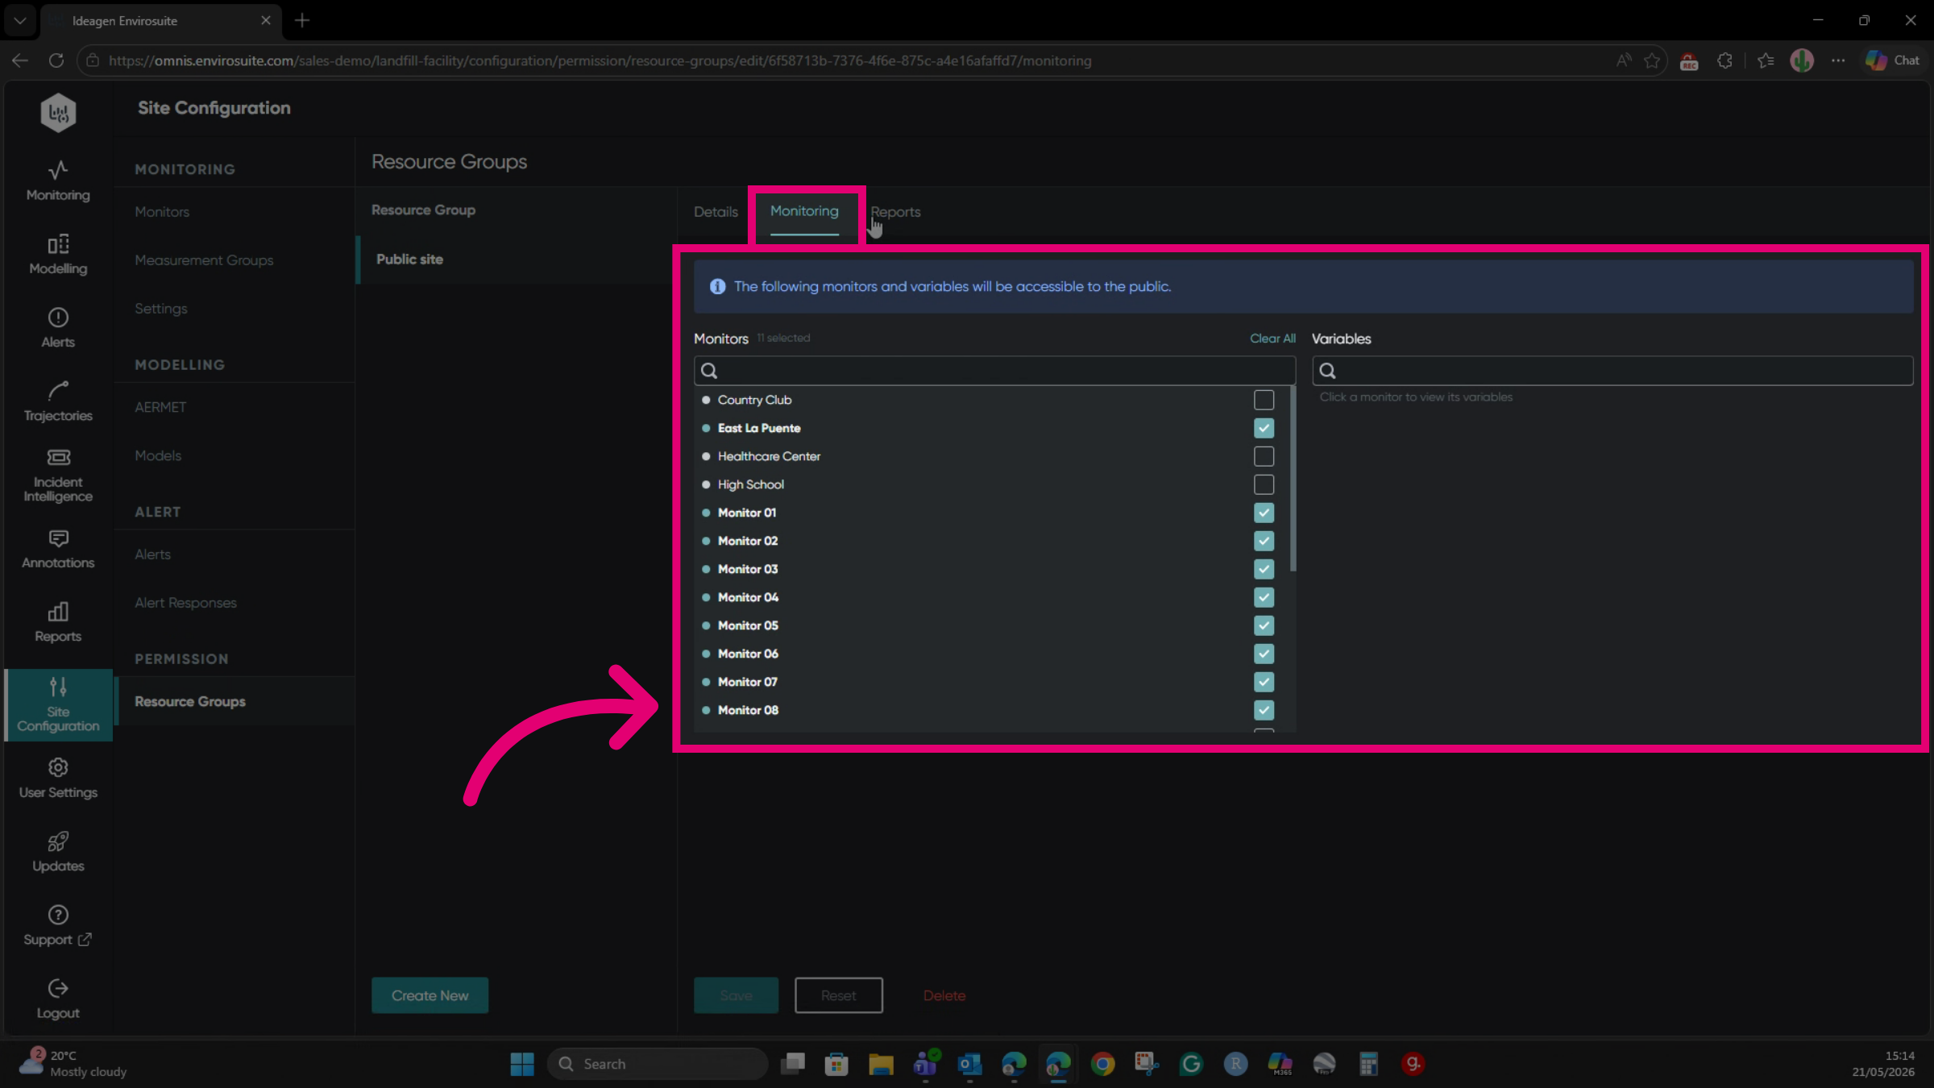Select Site Configuration in the sidebar
The height and width of the screenshot is (1088, 1934).
click(58, 704)
